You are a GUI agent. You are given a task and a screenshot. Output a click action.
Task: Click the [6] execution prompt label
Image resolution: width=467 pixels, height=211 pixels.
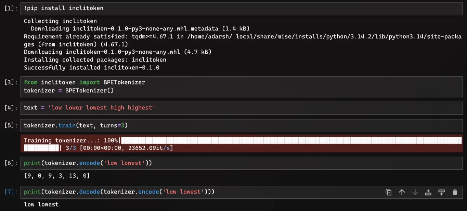coord(11,163)
